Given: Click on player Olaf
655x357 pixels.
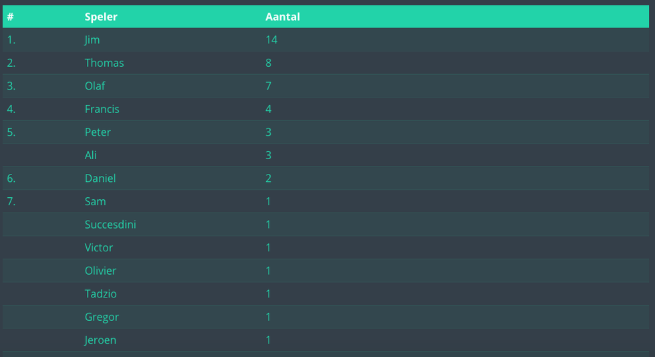Looking at the screenshot, I should 95,86.
